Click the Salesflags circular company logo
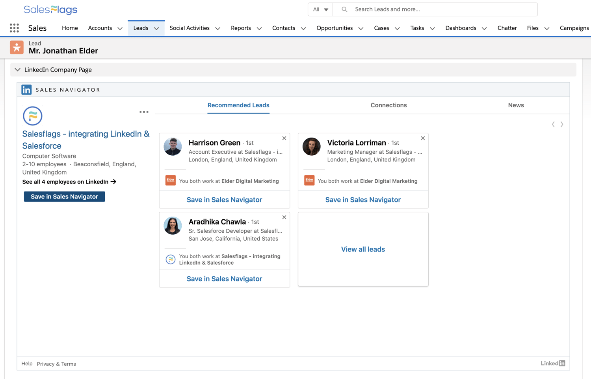This screenshot has width=591, height=379. pyautogui.click(x=32, y=116)
